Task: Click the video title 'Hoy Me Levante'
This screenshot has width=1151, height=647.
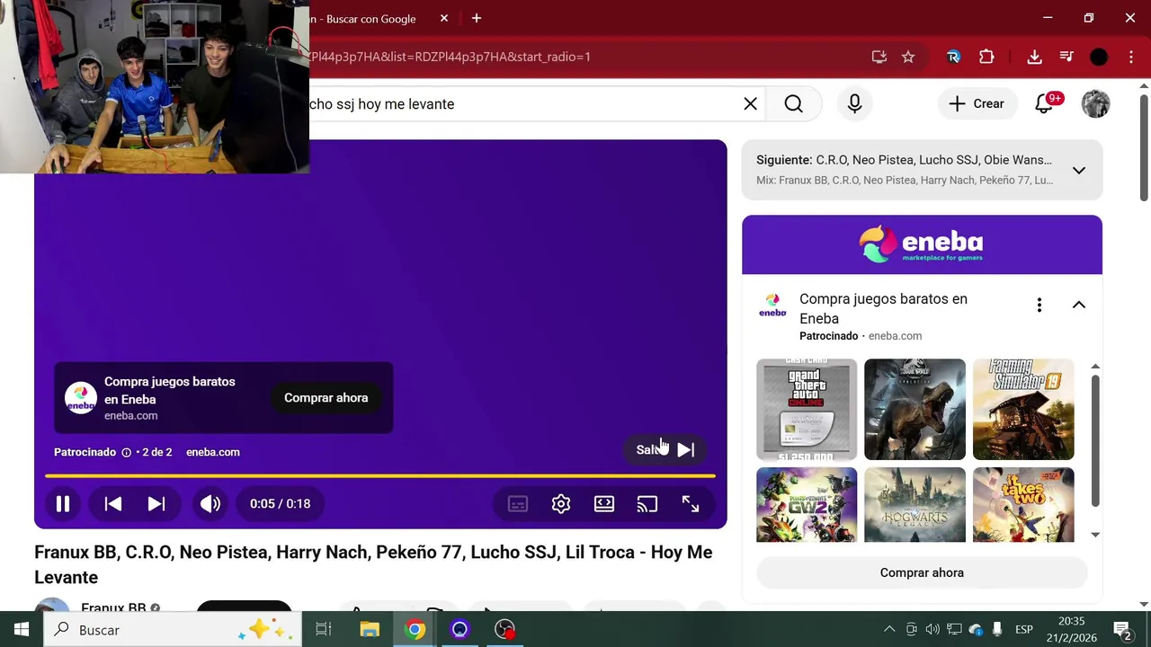Action: (373, 564)
